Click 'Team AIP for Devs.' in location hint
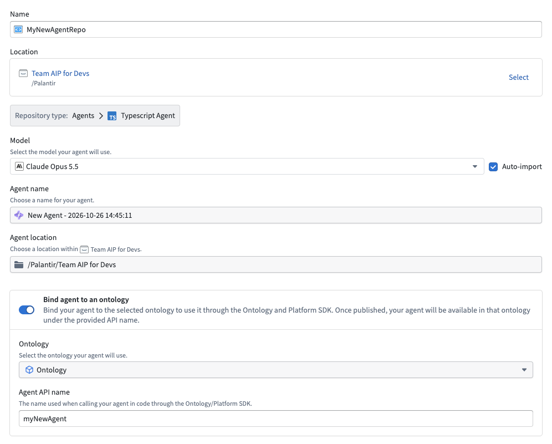Viewport: 552px width, 444px height. tap(116, 249)
